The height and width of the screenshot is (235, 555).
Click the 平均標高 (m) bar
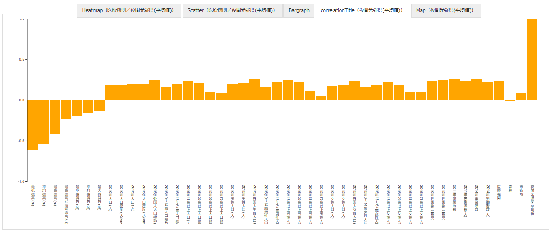click(44, 122)
